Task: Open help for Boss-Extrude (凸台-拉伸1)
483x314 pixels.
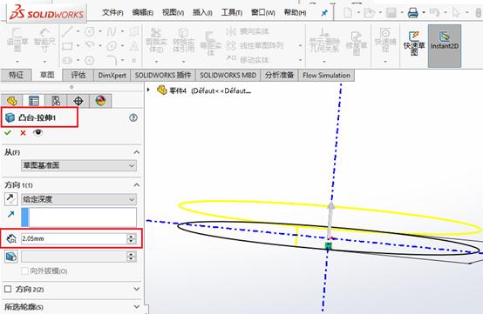Action: [x=133, y=117]
